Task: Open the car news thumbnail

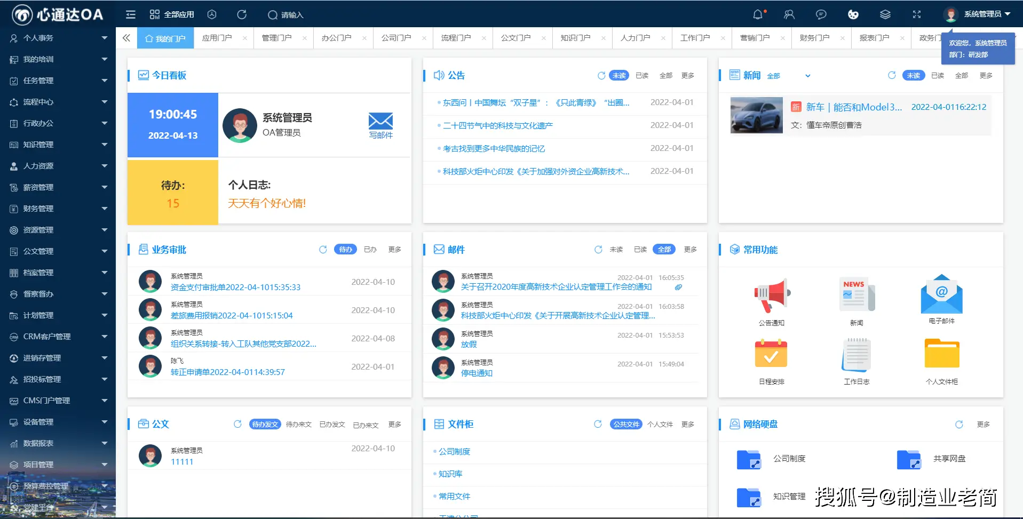Action: (756, 115)
